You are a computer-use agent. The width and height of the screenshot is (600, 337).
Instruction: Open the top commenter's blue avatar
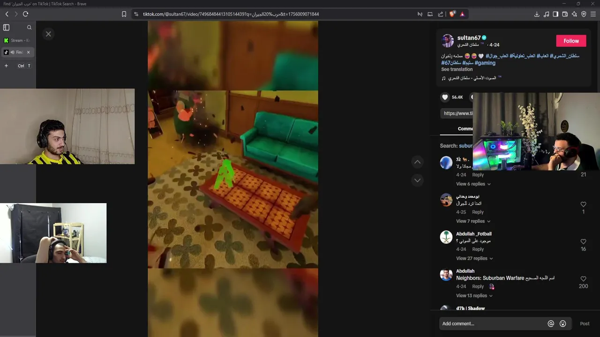click(x=446, y=162)
